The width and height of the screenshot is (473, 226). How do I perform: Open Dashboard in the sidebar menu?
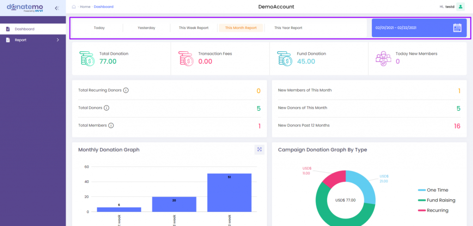(x=33, y=29)
